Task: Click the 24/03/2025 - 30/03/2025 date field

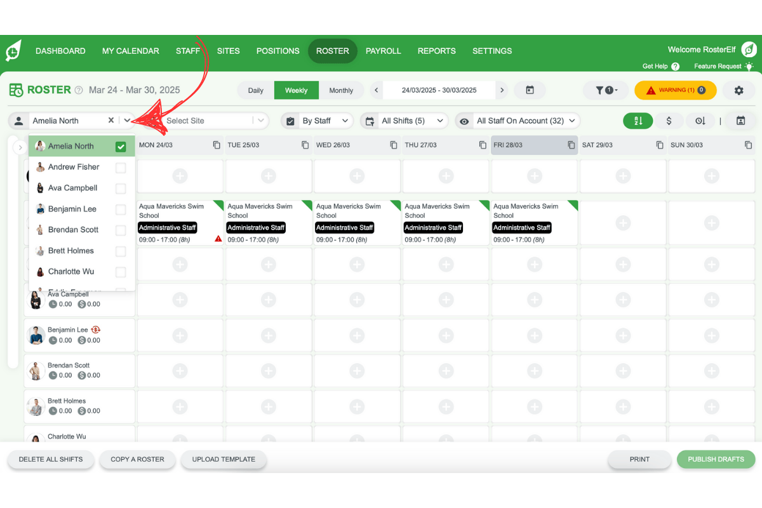Action: (x=439, y=90)
